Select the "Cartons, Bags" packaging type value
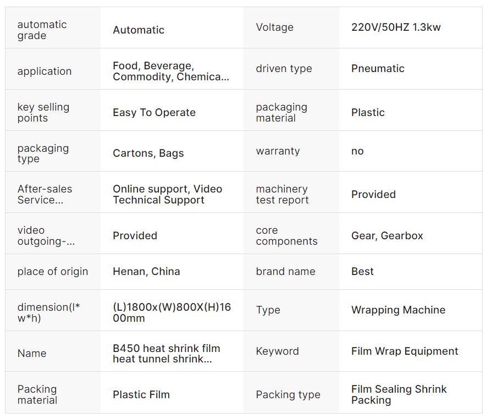Viewport: 486px width, 418px height. 148,153
